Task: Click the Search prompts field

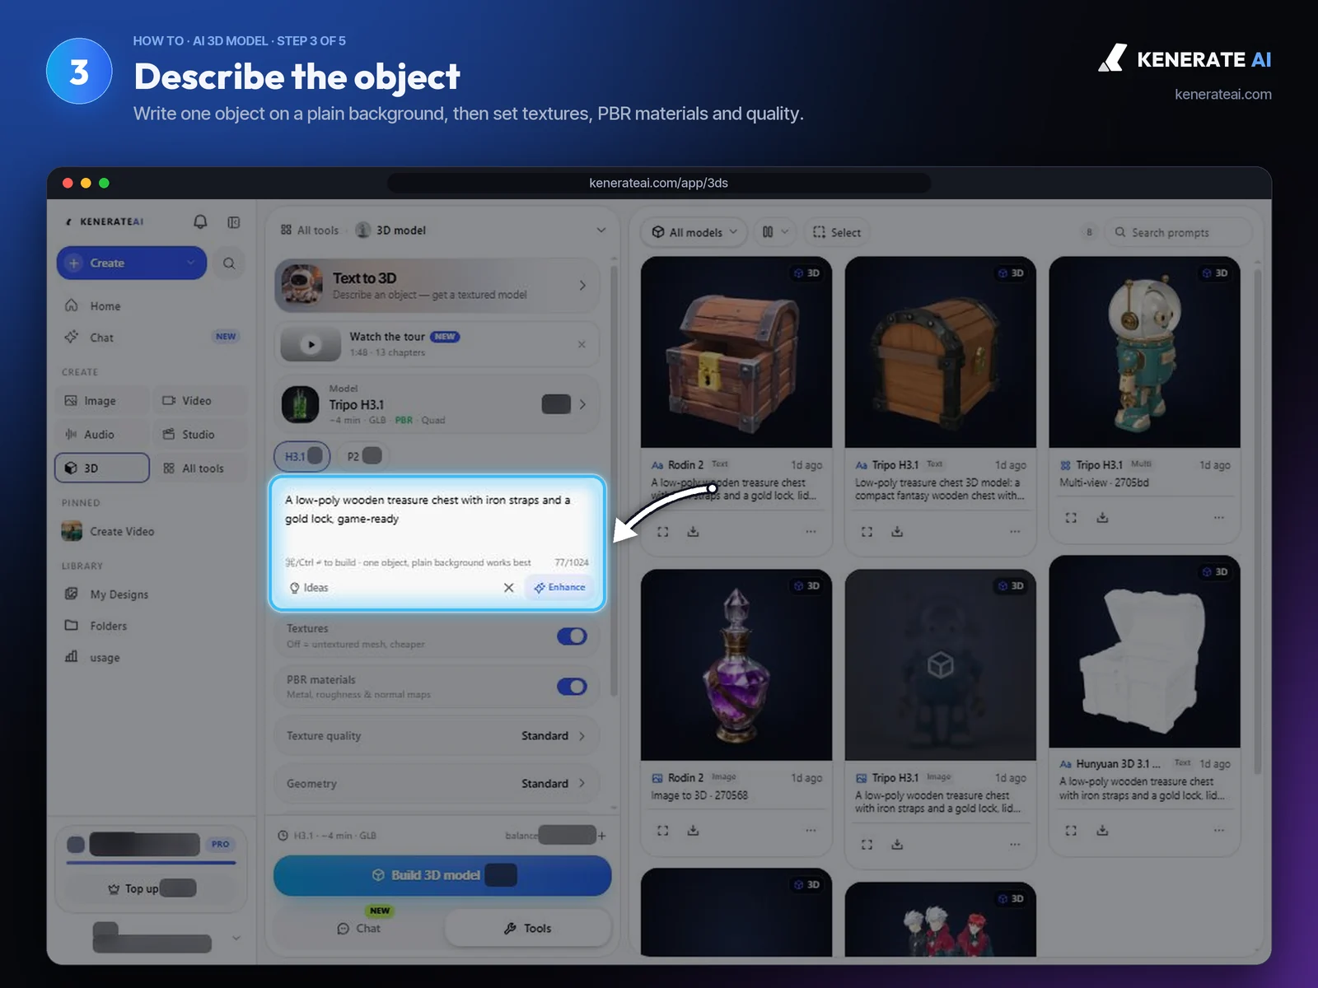Action: point(1178,233)
